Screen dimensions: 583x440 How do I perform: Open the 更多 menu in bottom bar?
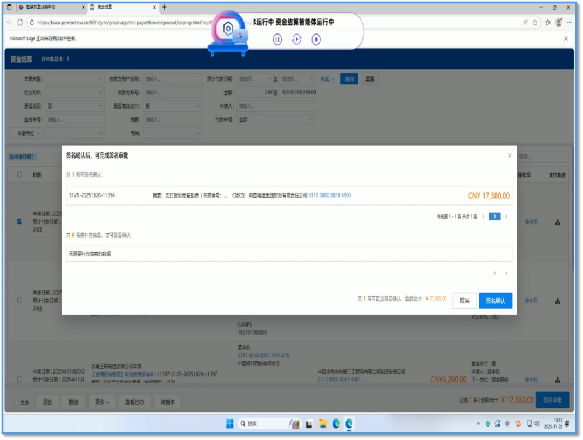pos(102,402)
